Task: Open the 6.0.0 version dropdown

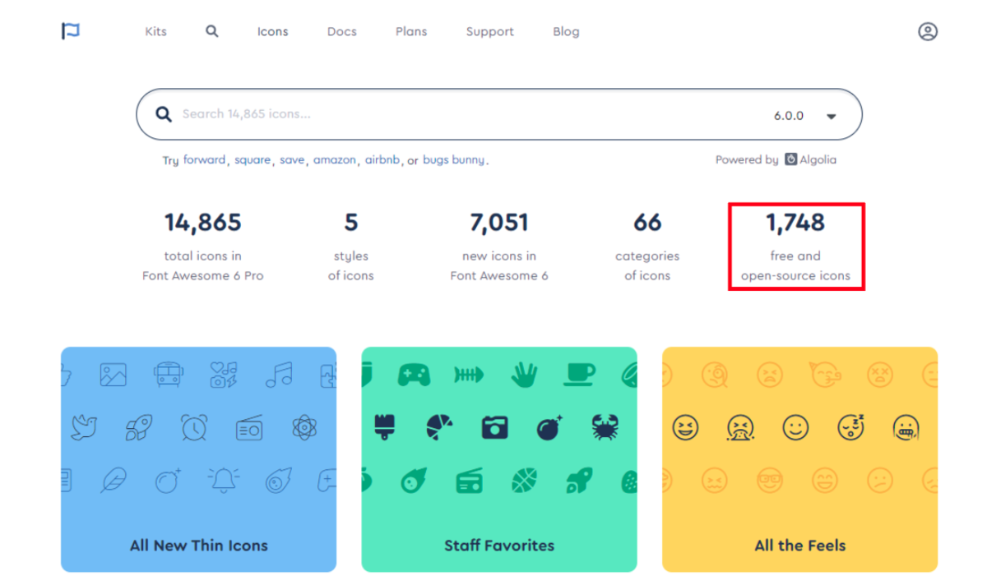Action: point(804,116)
